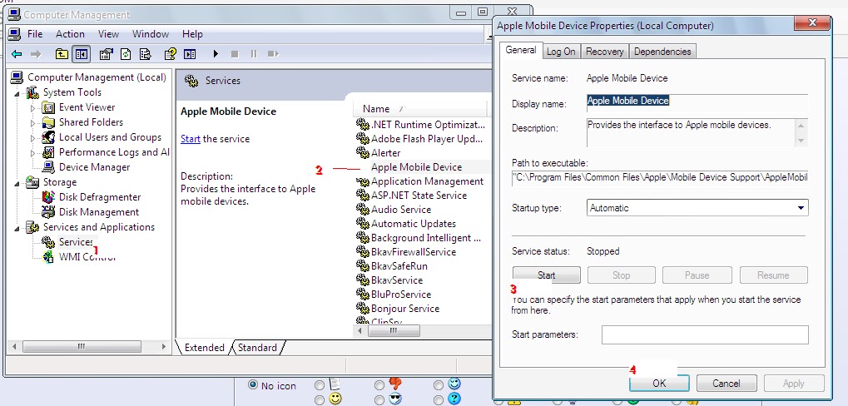
Task: Select radio button beside question mark icon
Action: pyautogui.click(x=439, y=400)
